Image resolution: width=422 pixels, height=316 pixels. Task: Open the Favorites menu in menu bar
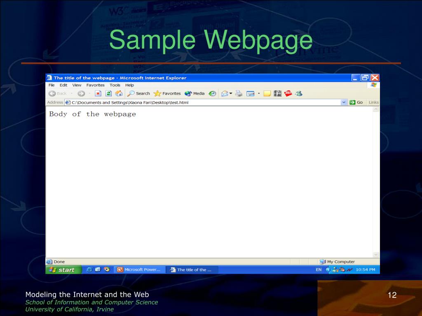(x=95, y=85)
